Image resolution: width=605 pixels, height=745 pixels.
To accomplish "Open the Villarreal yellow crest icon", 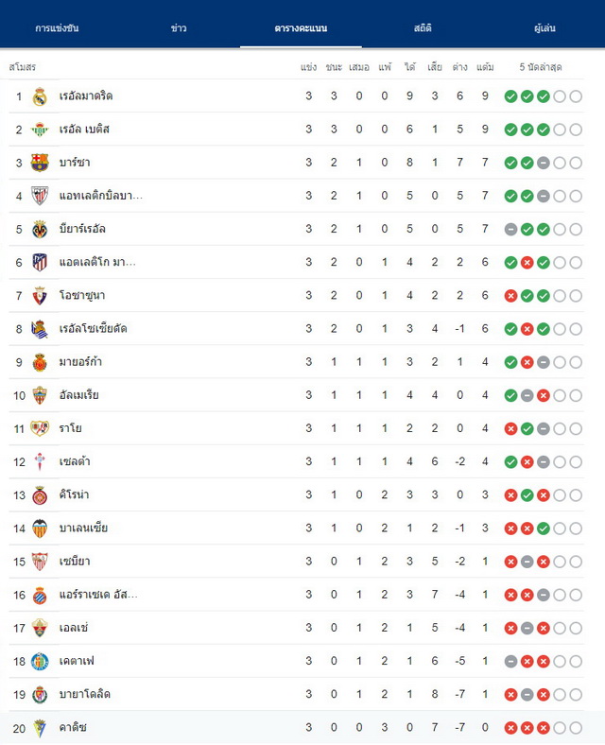I will click(40, 229).
